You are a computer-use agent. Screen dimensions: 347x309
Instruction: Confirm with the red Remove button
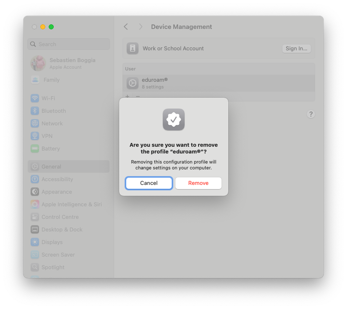click(x=198, y=183)
